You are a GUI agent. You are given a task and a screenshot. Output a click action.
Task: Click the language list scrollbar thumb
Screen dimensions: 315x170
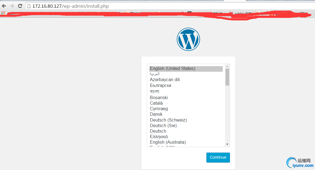tap(227, 77)
